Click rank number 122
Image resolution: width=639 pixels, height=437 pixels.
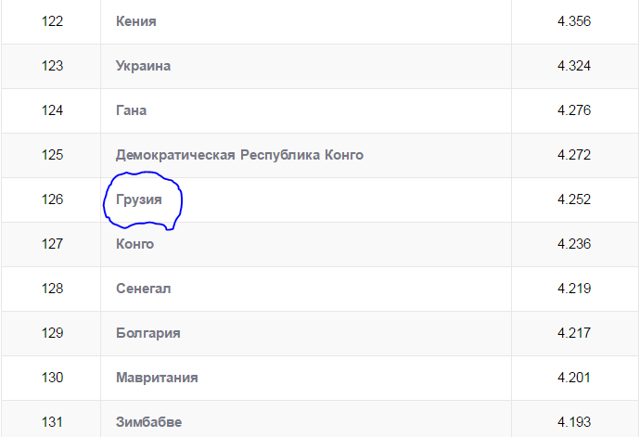52,21
